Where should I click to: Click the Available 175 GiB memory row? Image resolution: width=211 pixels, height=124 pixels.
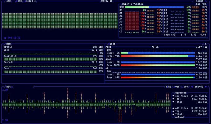coord(53,56)
